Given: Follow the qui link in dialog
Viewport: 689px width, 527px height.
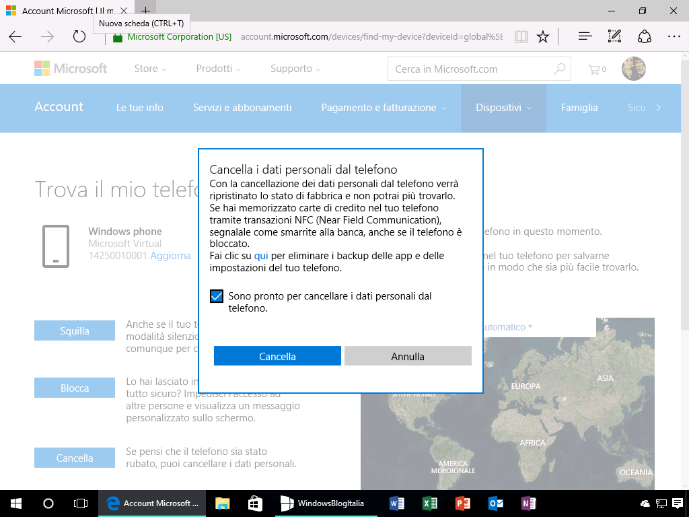Looking at the screenshot, I should coord(261,256).
